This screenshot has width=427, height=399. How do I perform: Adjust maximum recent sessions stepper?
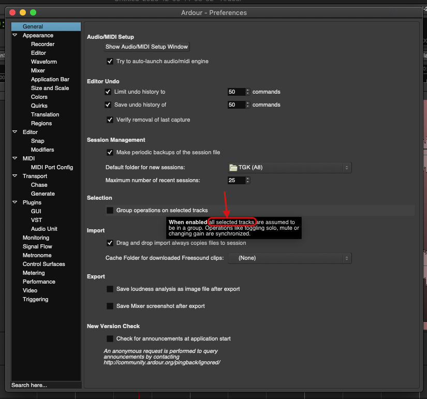click(x=247, y=181)
